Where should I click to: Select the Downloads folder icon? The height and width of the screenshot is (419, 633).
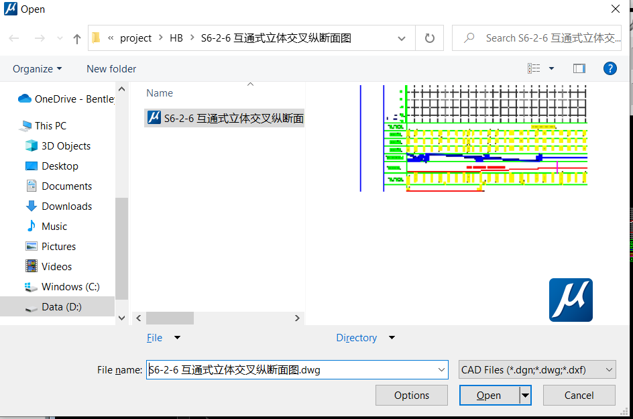click(32, 206)
